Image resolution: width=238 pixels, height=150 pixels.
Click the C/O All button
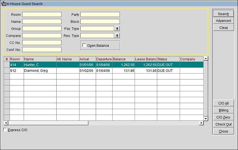(x=223, y=103)
